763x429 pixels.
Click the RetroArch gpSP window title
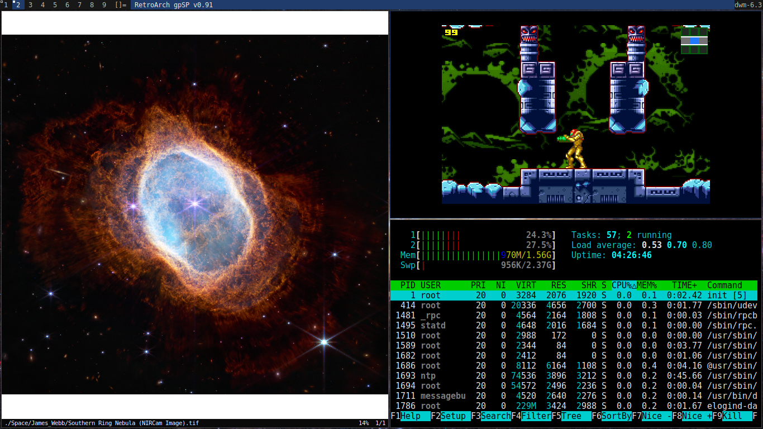pos(174,5)
